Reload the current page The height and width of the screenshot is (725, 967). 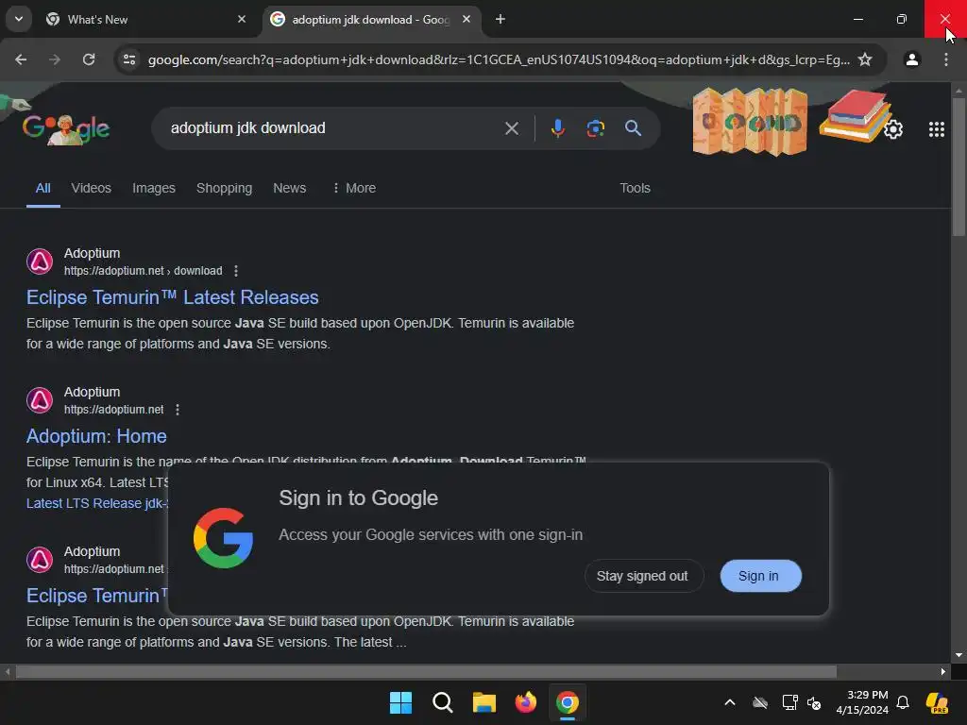pos(89,59)
